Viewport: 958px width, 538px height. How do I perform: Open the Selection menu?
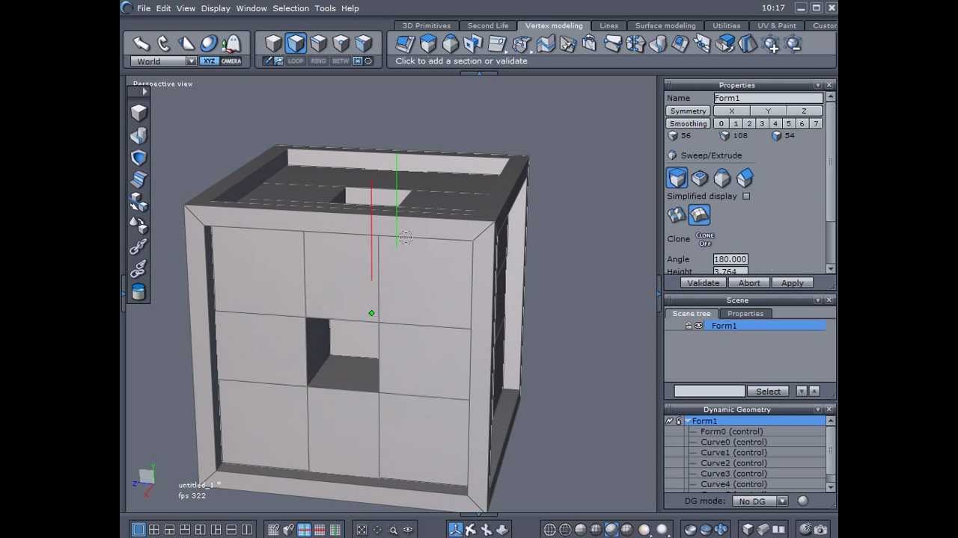pyautogui.click(x=290, y=8)
